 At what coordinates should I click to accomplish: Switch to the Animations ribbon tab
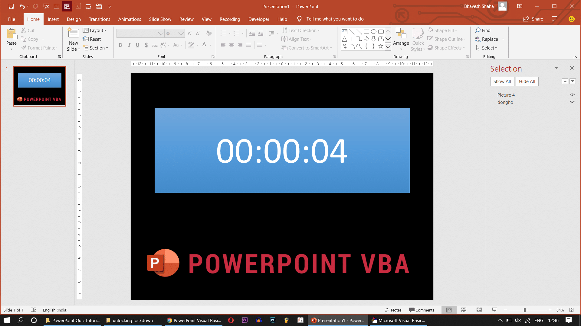tap(130, 19)
